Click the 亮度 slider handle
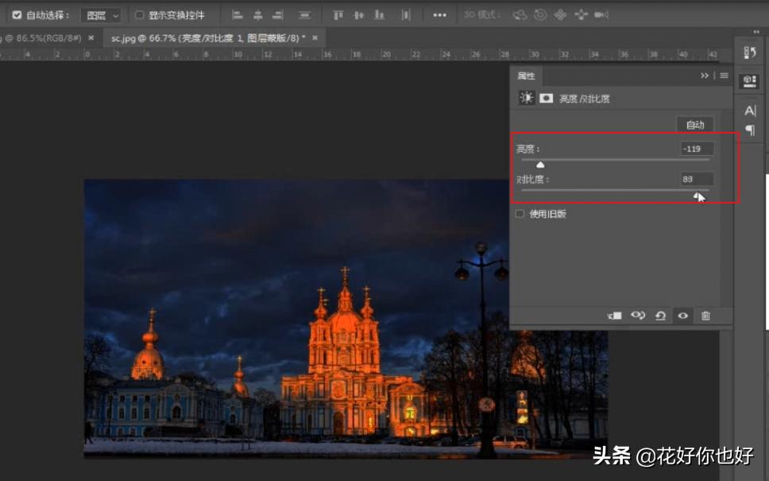Image resolution: width=769 pixels, height=481 pixels. [x=541, y=164]
